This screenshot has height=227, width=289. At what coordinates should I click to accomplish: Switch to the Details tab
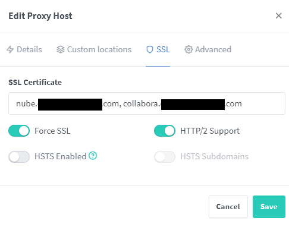(24, 49)
